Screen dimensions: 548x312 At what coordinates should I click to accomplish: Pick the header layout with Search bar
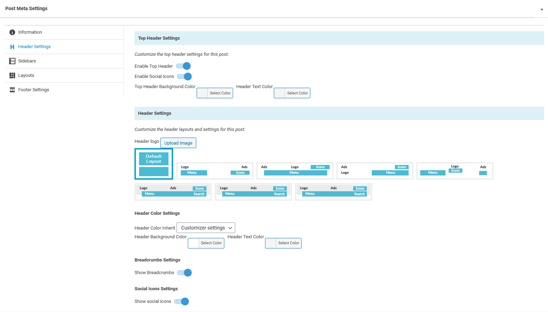[173, 192]
